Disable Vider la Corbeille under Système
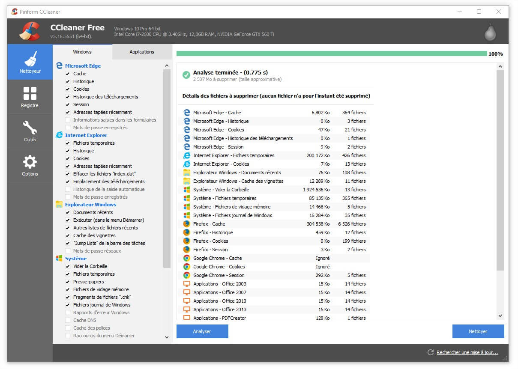This screenshot has width=518, height=369. pos(68,266)
